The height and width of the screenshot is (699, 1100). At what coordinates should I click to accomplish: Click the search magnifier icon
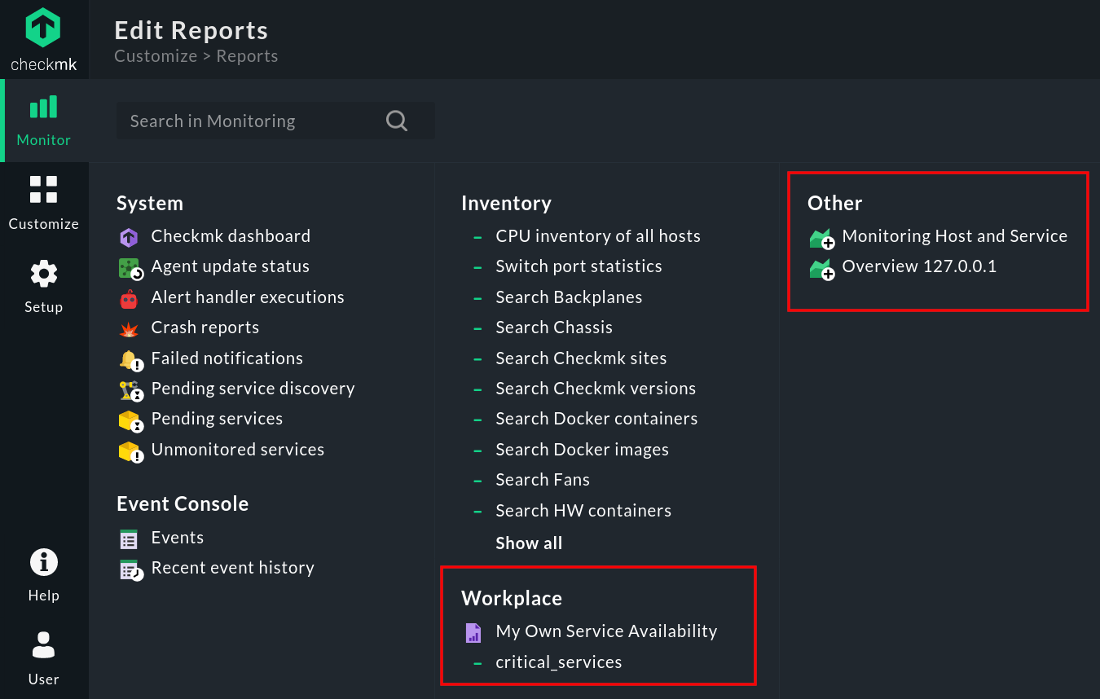point(397,121)
